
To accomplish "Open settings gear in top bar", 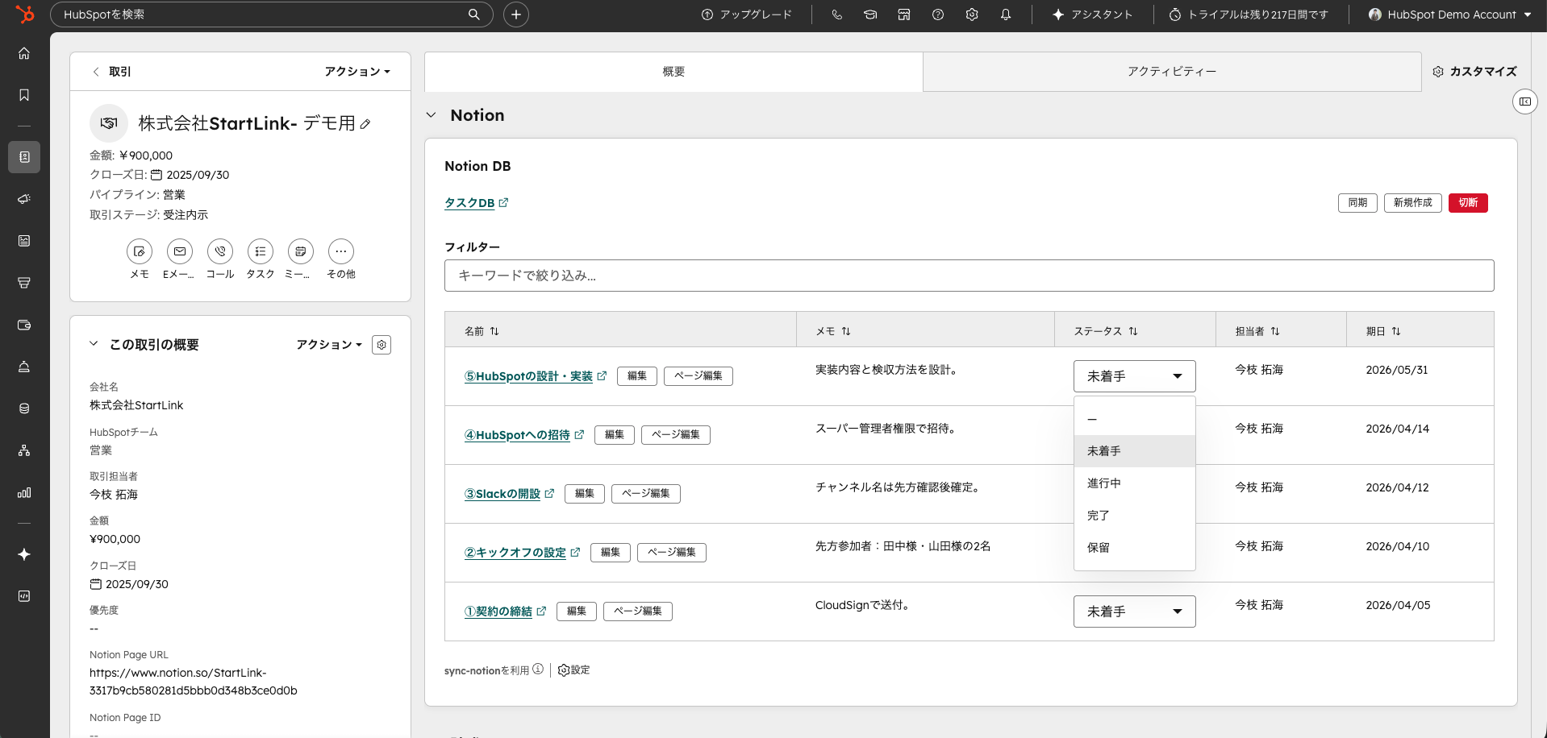I will tap(972, 15).
